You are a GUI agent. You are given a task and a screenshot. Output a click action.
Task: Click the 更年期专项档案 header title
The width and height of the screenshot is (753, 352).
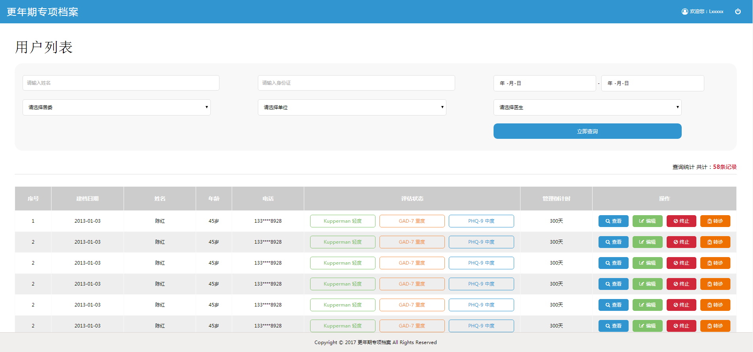(x=42, y=12)
